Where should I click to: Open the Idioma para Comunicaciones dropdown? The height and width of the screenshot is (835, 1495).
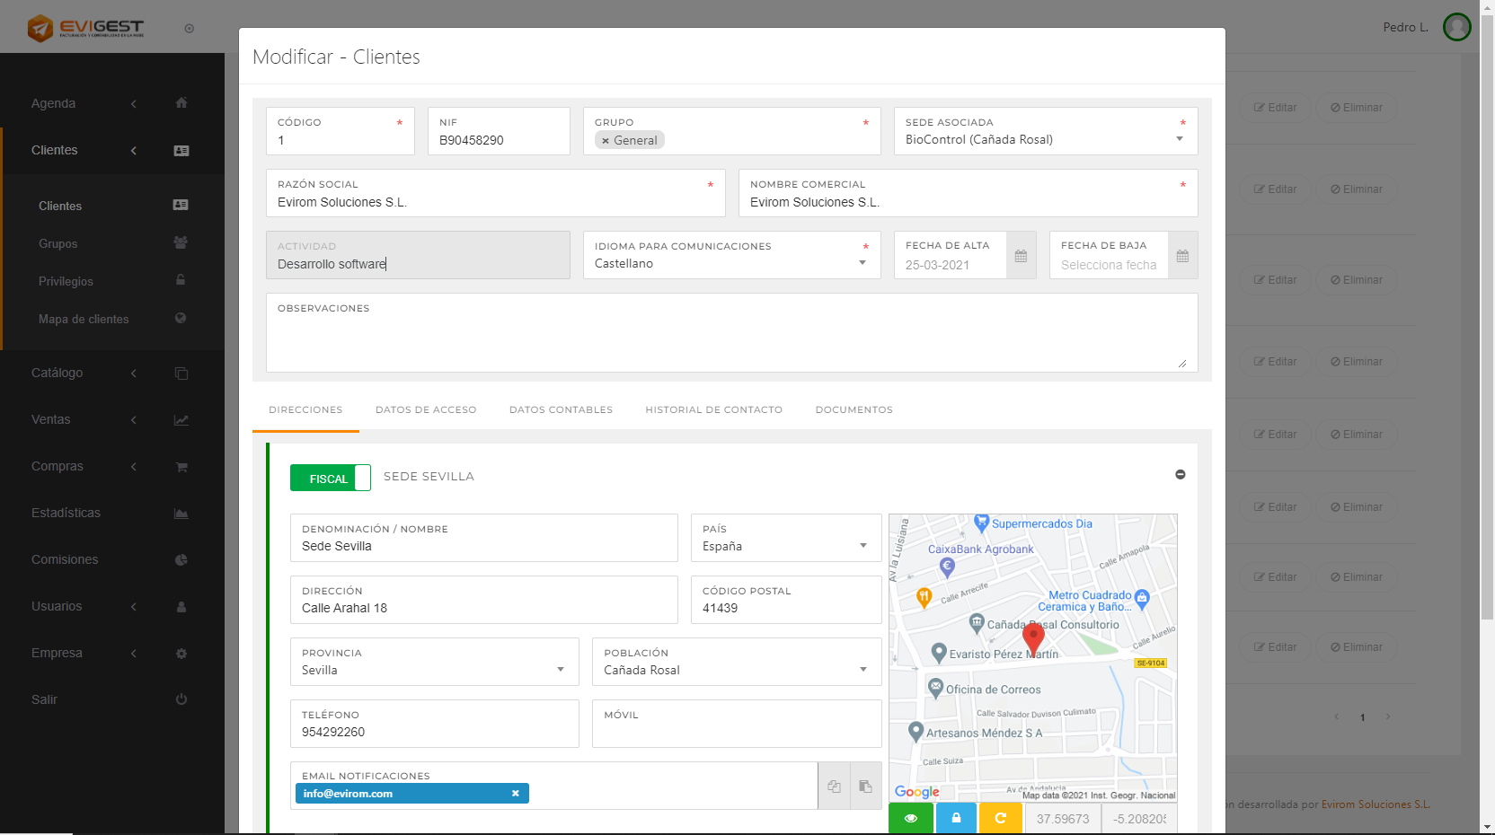tap(862, 263)
